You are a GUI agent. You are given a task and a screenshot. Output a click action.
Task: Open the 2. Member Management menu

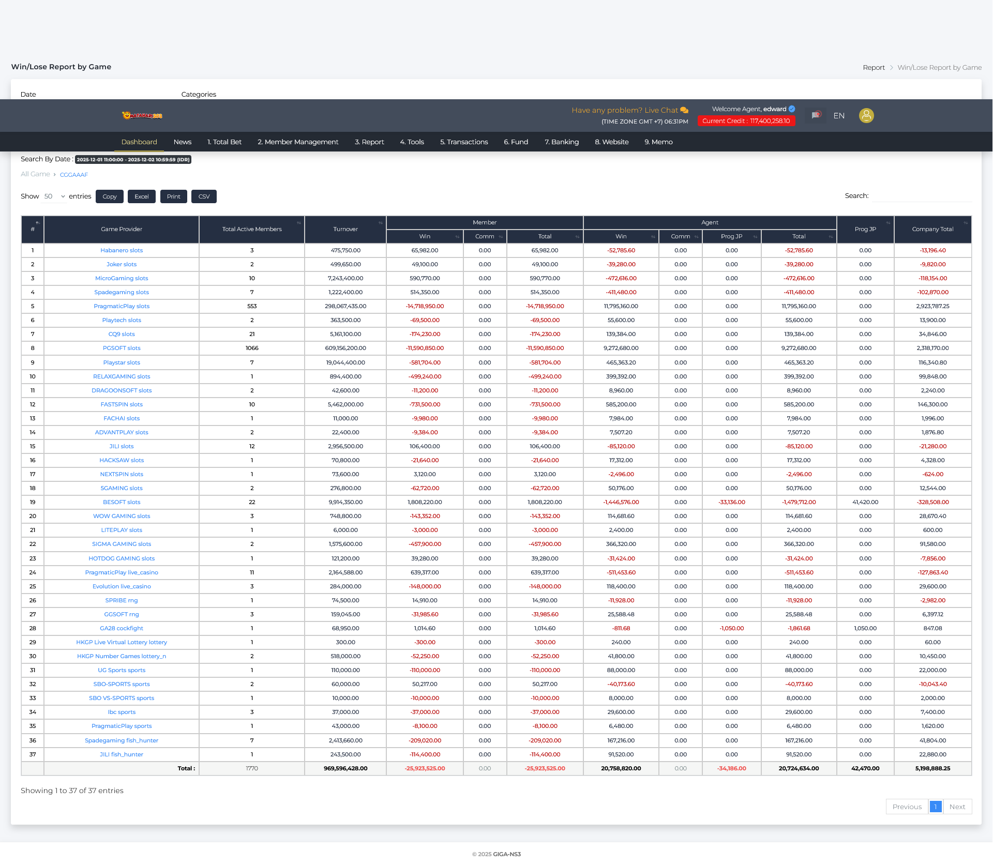tap(298, 142)
